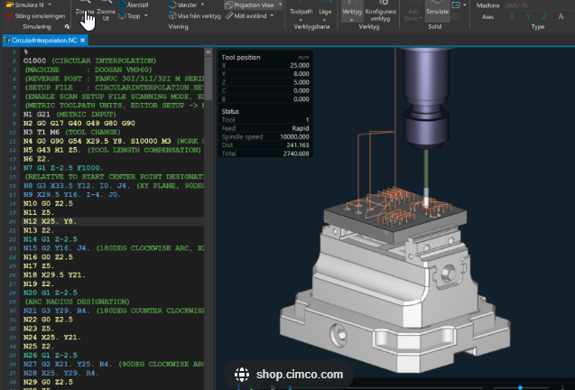The height and width of the screenshot is (390, 575).
Task: Click the shop.cimco.com link
Action: point(300,375)
